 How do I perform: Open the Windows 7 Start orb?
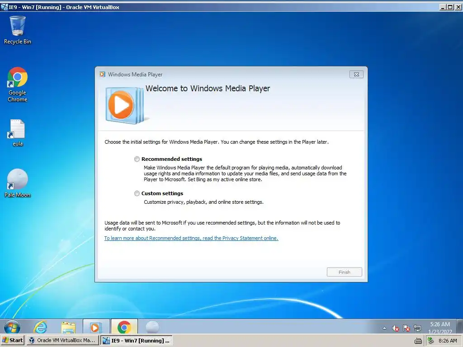[12, 327]
